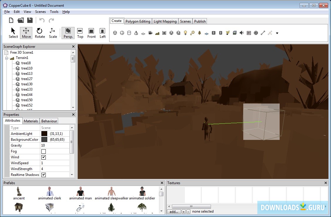Create a flat plane mesh
331x217 pixels.
tap(143, 33)
